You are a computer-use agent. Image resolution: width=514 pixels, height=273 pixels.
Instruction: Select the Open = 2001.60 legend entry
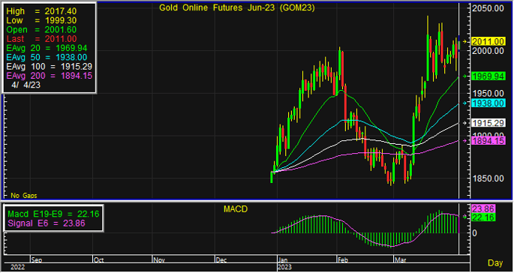pos(41,30)
